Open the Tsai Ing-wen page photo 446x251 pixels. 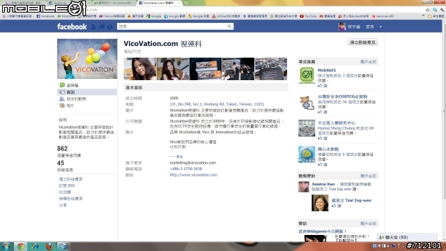[x=320, y=203]
